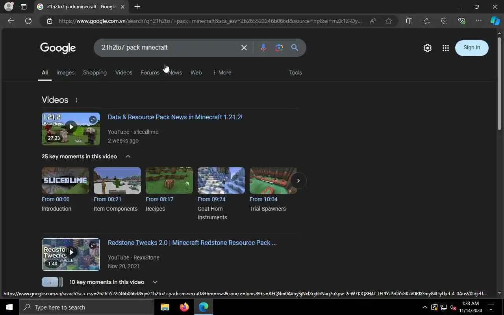Click the taskbar search box
Image resolution: width=504 pixels, height=315 pixels.
click(87, 307)
